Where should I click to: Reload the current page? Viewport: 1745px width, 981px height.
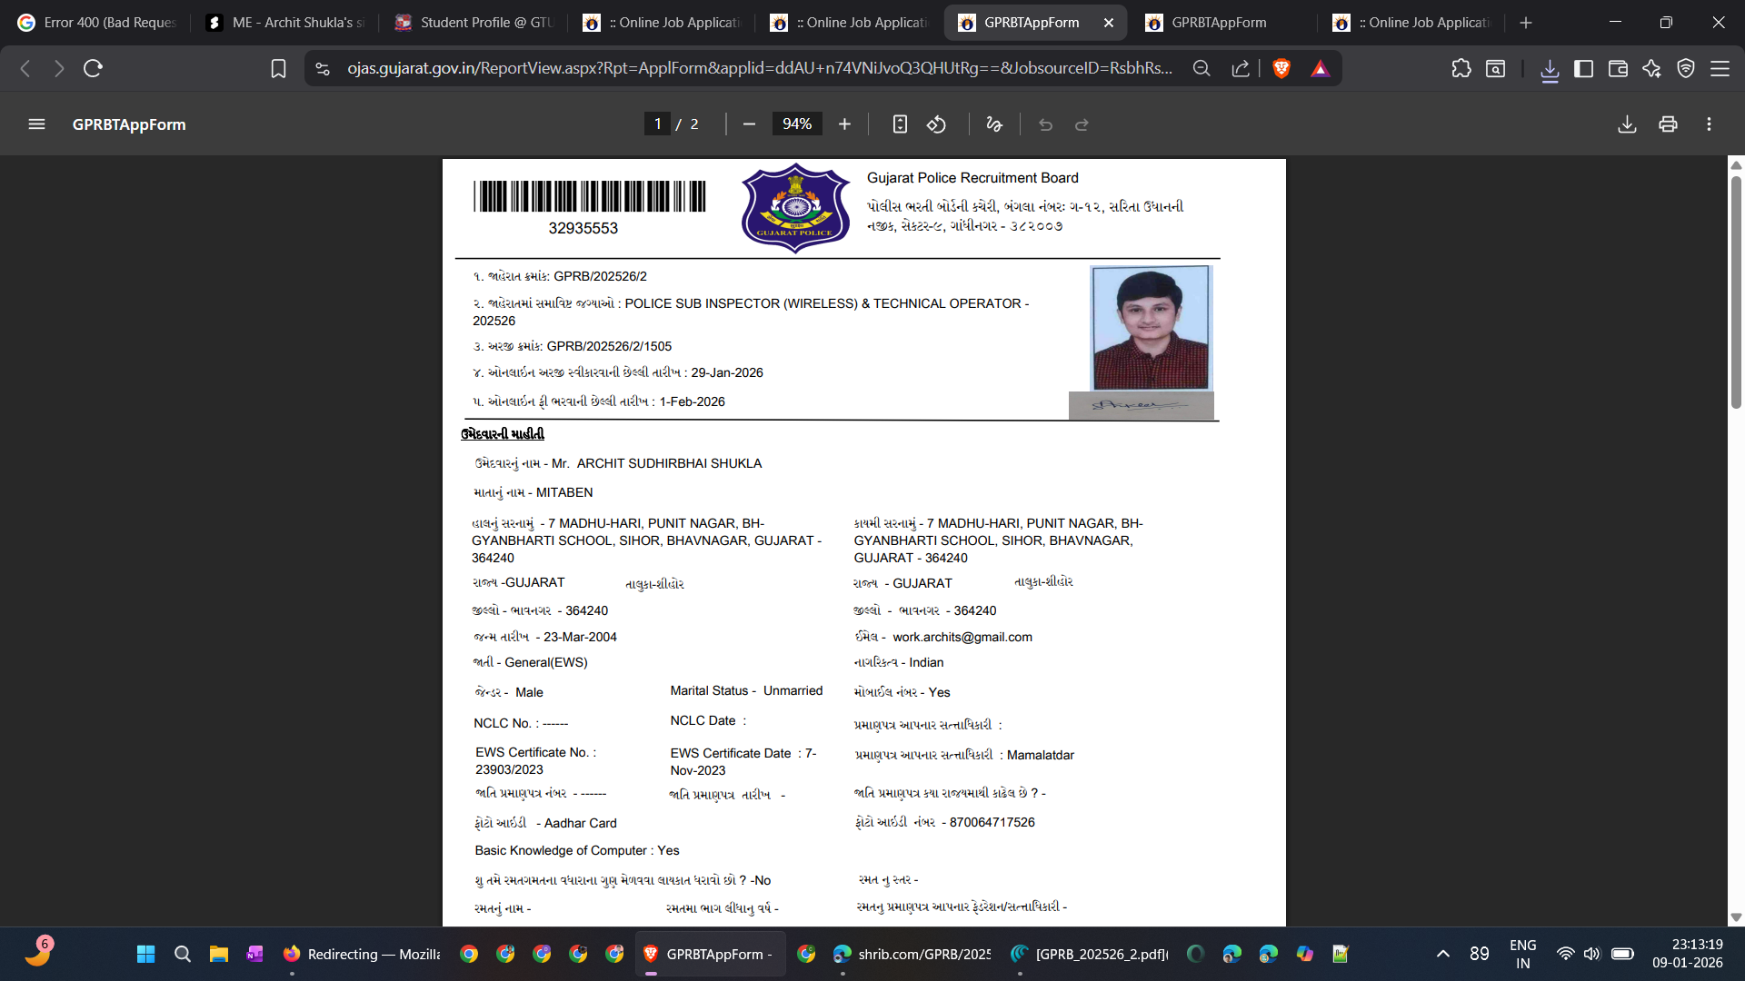click(x=93, y=69)
